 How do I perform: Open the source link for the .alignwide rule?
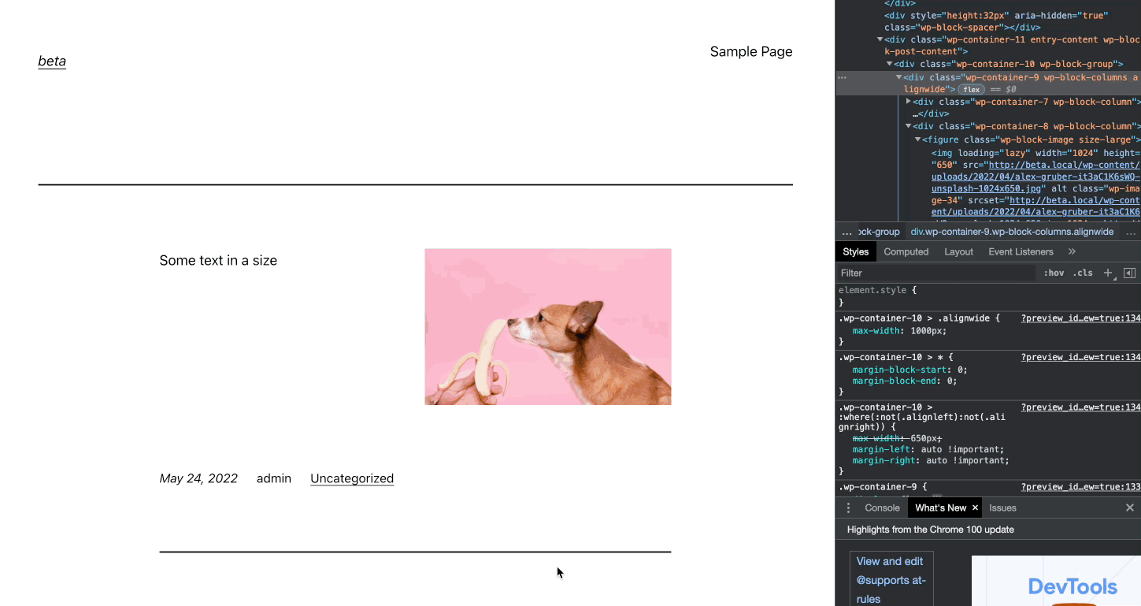click(1080, 318)
